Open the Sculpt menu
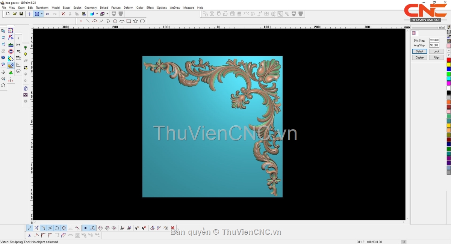Screen dimensions: 451x244 (77, 8)
